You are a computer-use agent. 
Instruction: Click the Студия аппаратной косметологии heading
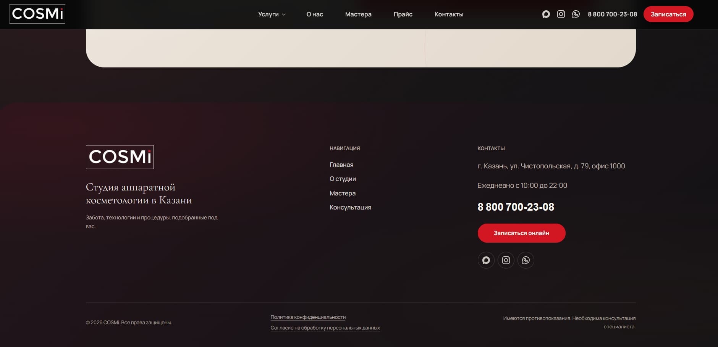(139, 193)
